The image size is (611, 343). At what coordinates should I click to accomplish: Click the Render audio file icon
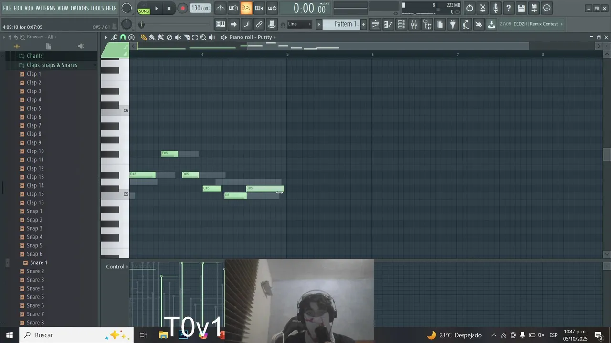(x=534, y=8)
